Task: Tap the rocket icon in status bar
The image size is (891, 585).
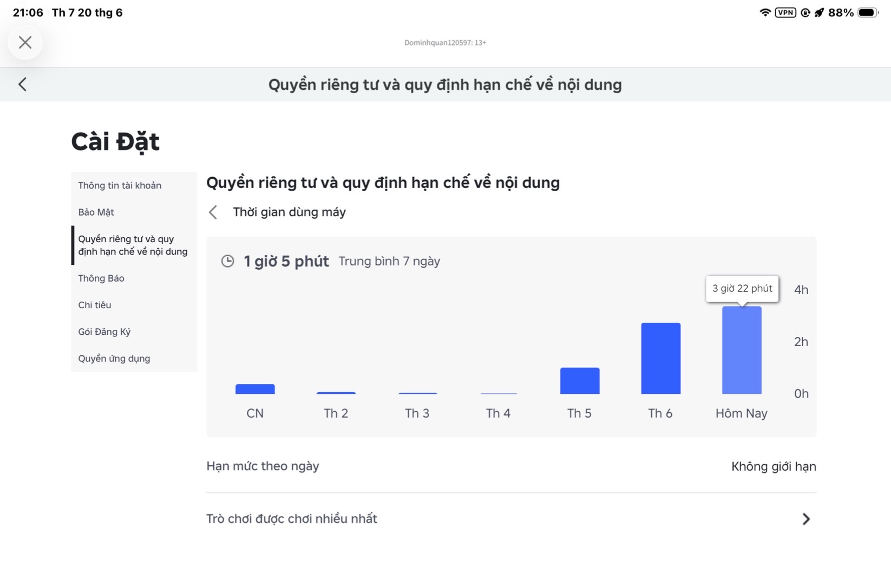Action: [819, 12]
